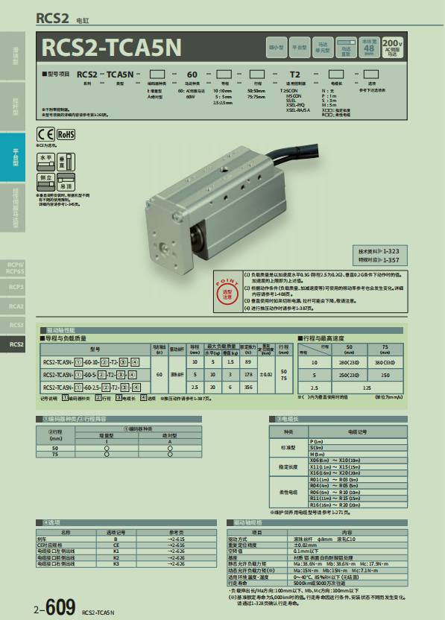
Task: Click the large RCS2-TCA5N title
Action: point(111,48)
